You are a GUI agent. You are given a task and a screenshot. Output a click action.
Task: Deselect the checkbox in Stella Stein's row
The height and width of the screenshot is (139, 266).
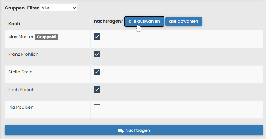coord(97,72)
